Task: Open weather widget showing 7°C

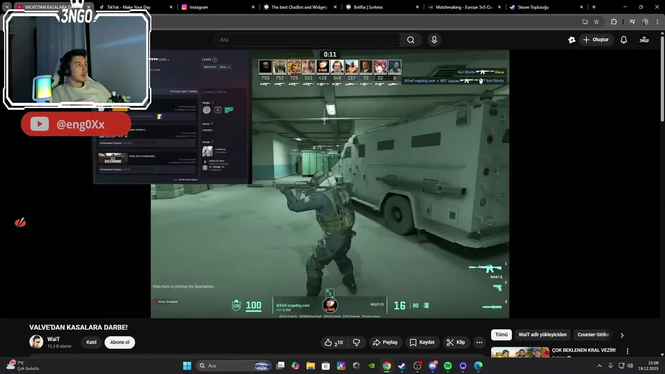Action: point(22,366)
